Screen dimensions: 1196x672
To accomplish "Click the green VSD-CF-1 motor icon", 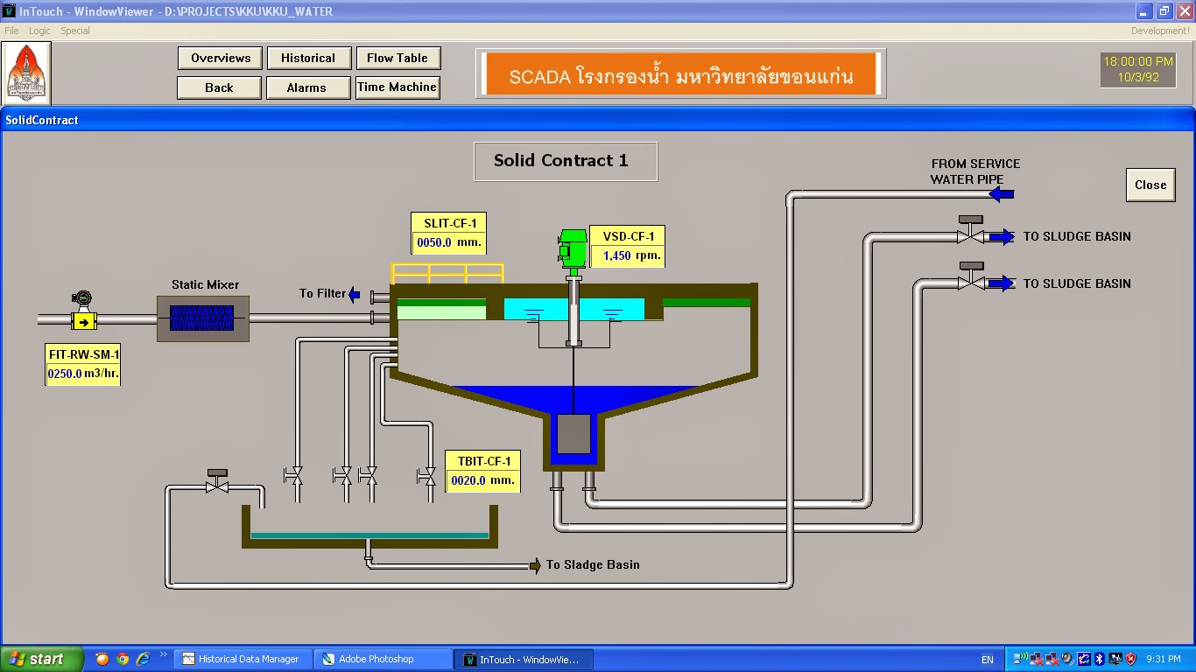I will [572, 247].
